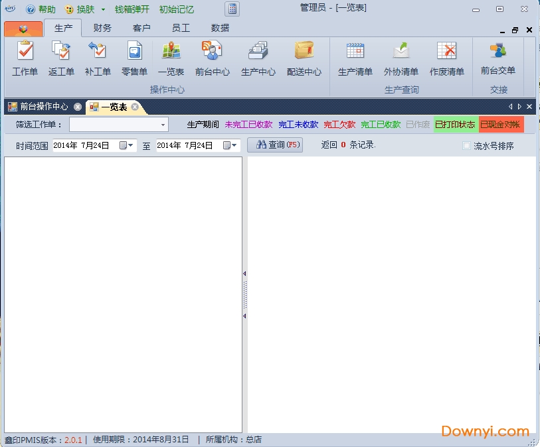This screenshot has height=447, width=540.
Task: Toggle the 已打印状态 filter
Action: point(456,123)
